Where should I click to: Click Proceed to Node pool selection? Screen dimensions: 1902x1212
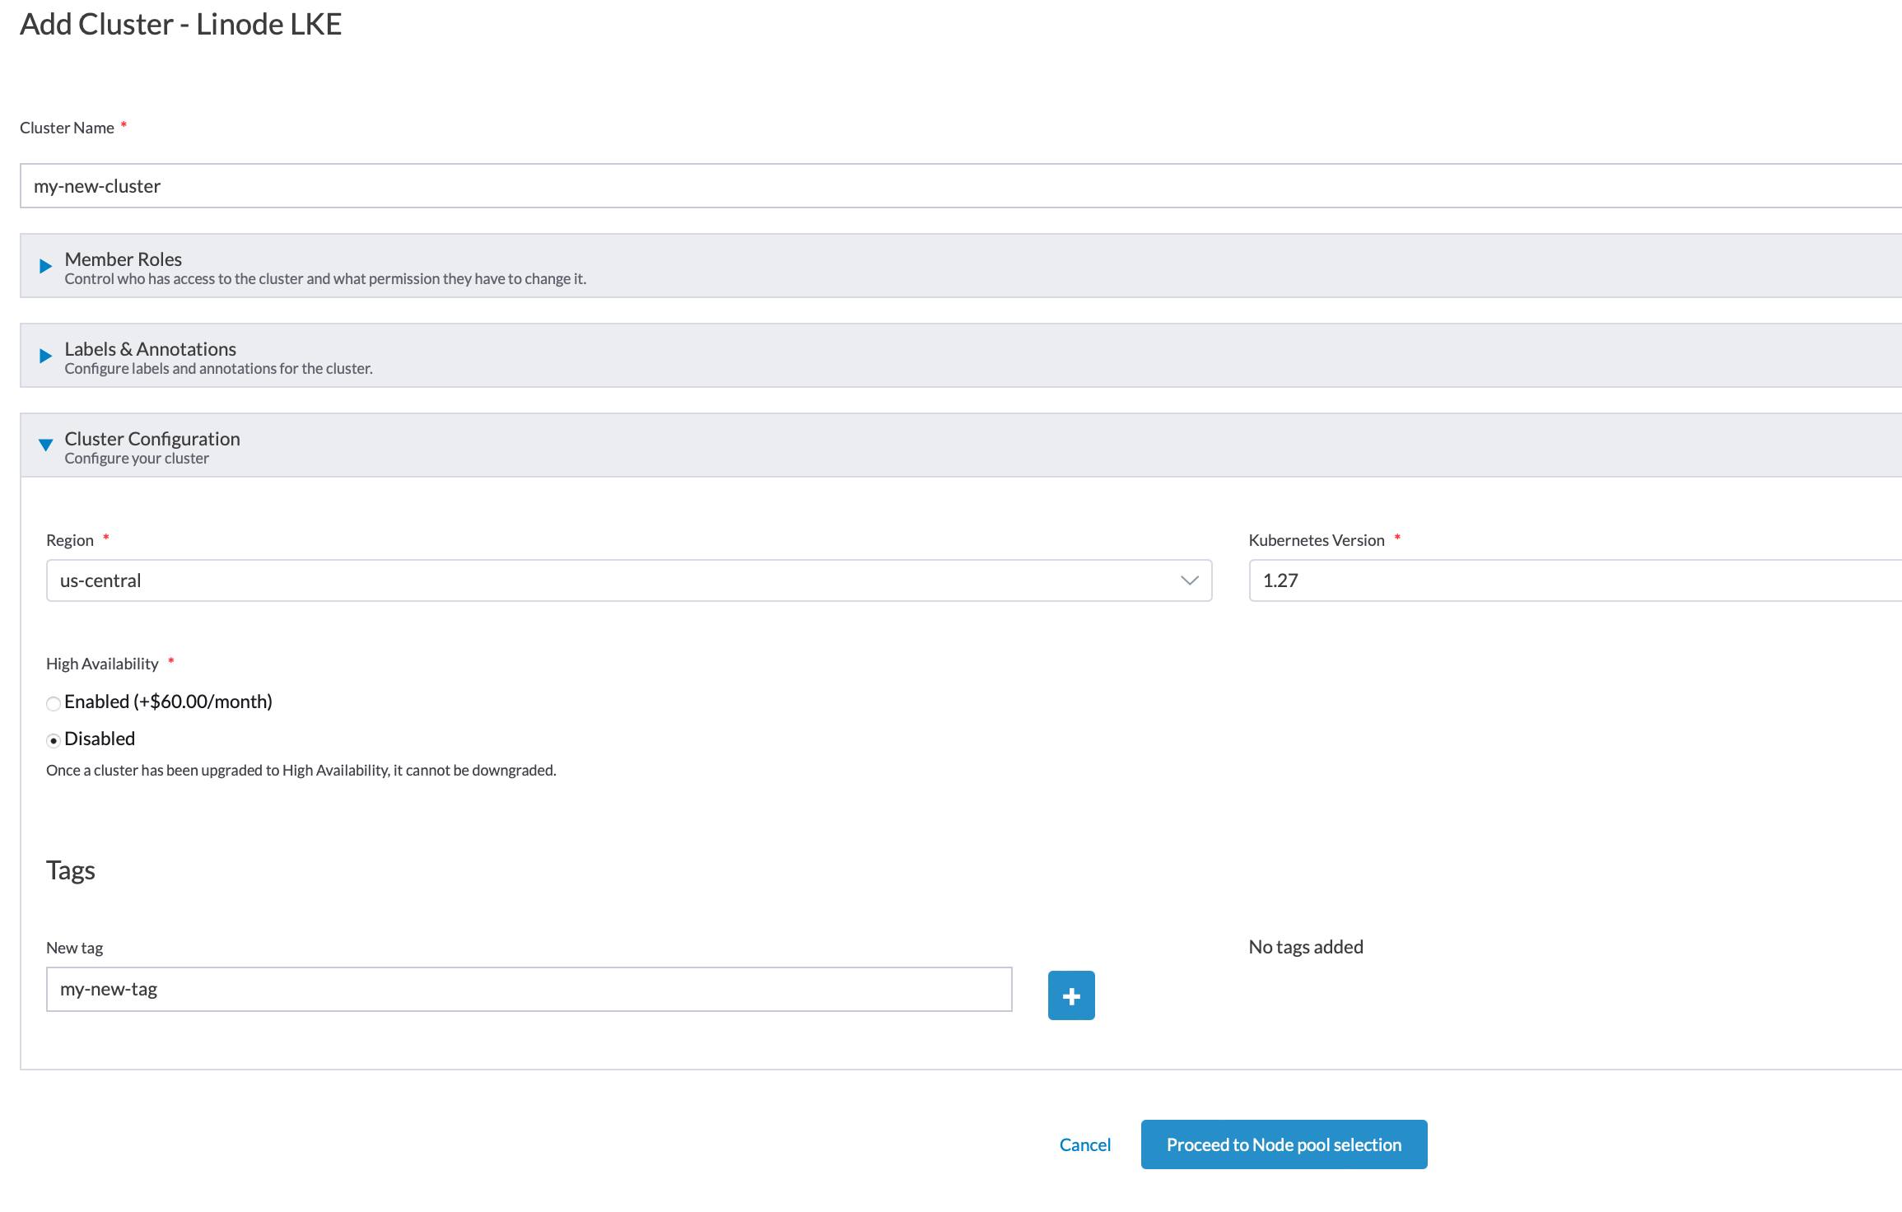1283,1144
